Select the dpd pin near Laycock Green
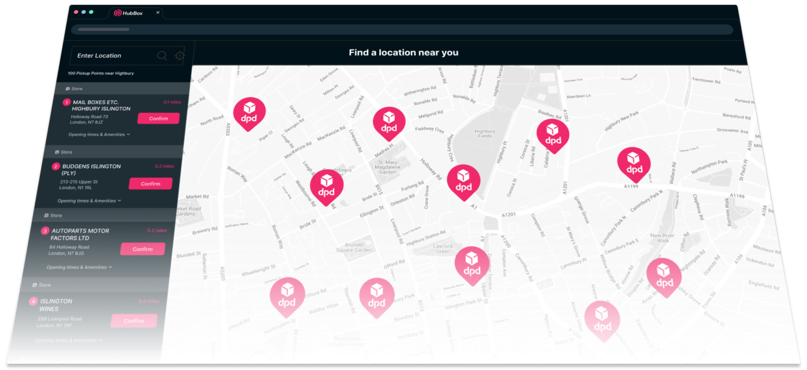The image size is (807, 370). click(x=472, y=266)
